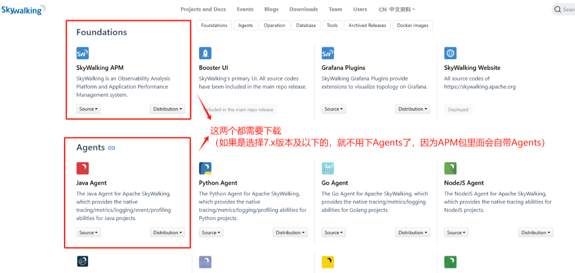Click the SkyWalking Website globe icon
The image size is (575, 273).
(451, 53)
